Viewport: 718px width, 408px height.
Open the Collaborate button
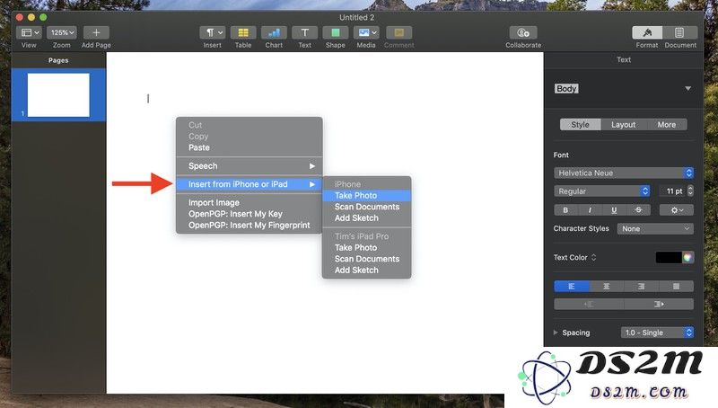click(523, 32)
